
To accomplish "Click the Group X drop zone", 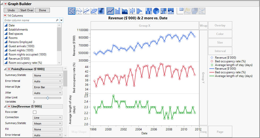I will tap(145, 26).
